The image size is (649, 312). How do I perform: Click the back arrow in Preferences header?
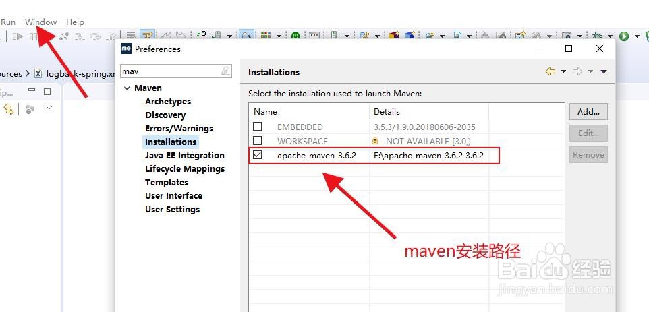coord(550,72)
